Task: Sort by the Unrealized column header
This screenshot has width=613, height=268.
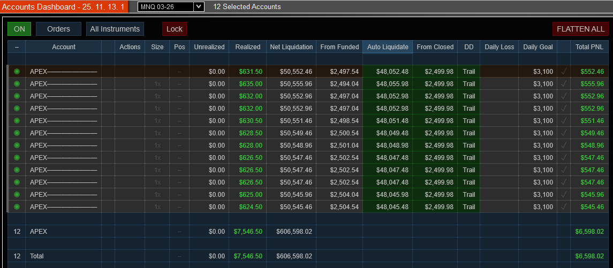Action: [x=209, y=47]
